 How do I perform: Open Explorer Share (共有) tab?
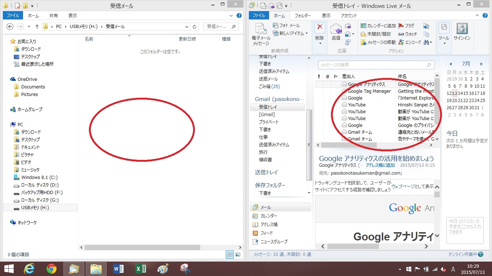[x=54, y=15]
